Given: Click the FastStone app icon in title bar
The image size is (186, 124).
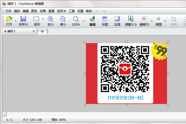Looking at the screenshot, I should coord(4,4).
